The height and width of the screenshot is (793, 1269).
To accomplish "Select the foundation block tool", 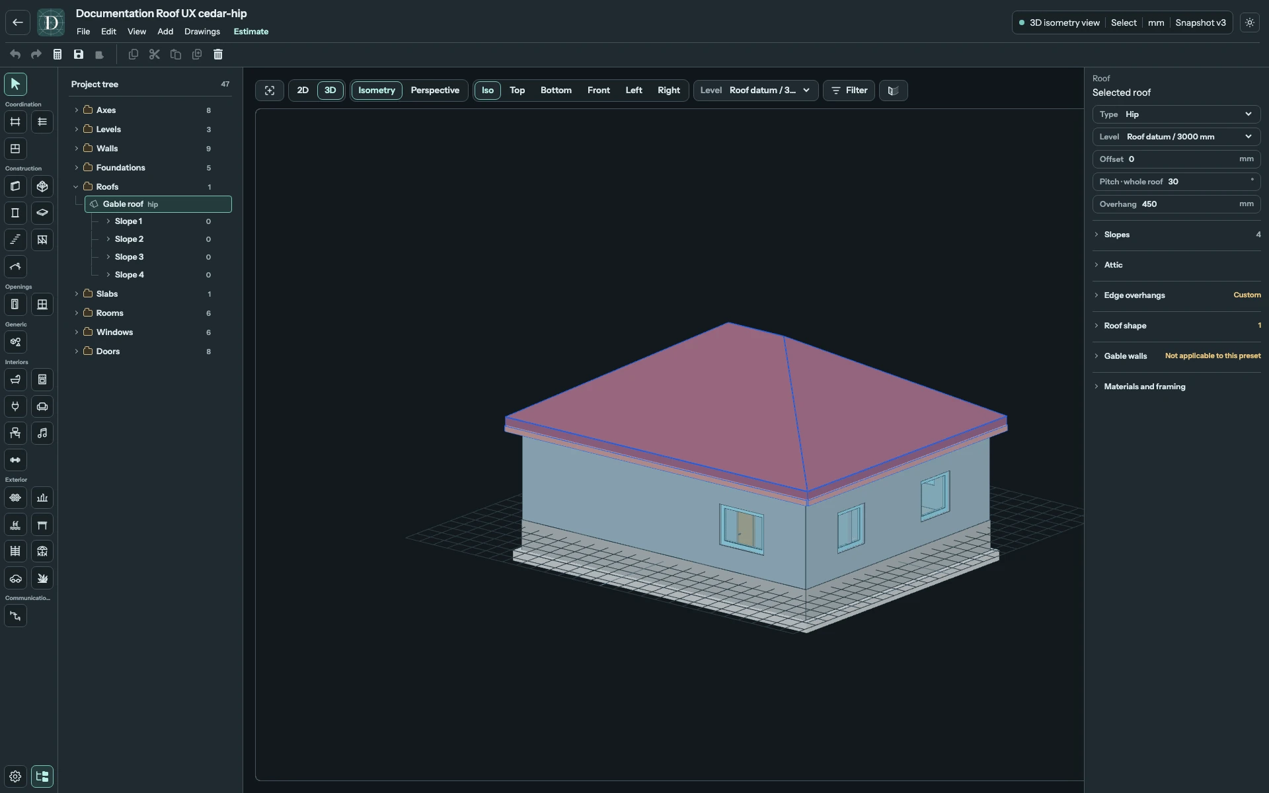I will pyautogui.click(x=42, y=186).
